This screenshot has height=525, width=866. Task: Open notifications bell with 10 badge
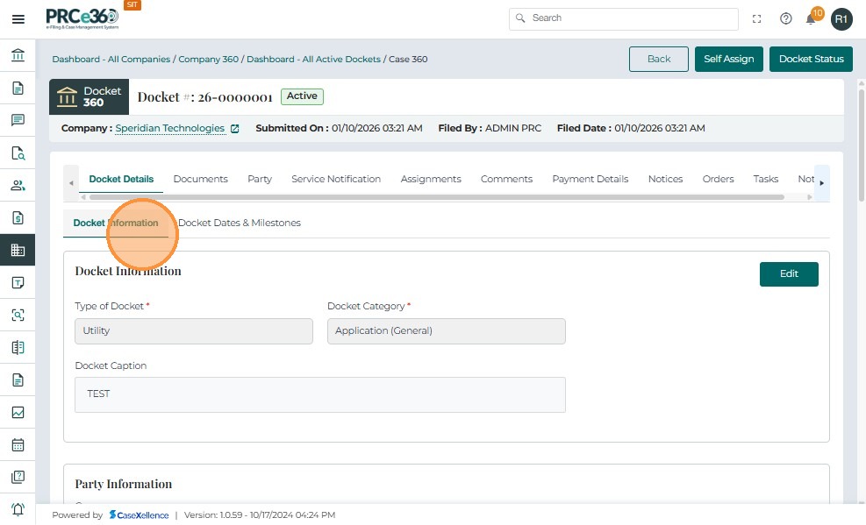coord(811,19)
